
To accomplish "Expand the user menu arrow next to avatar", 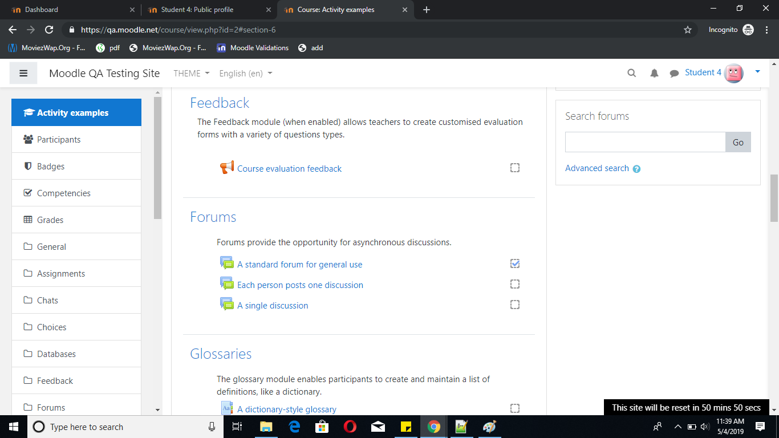I will click(x=757, y=72).
